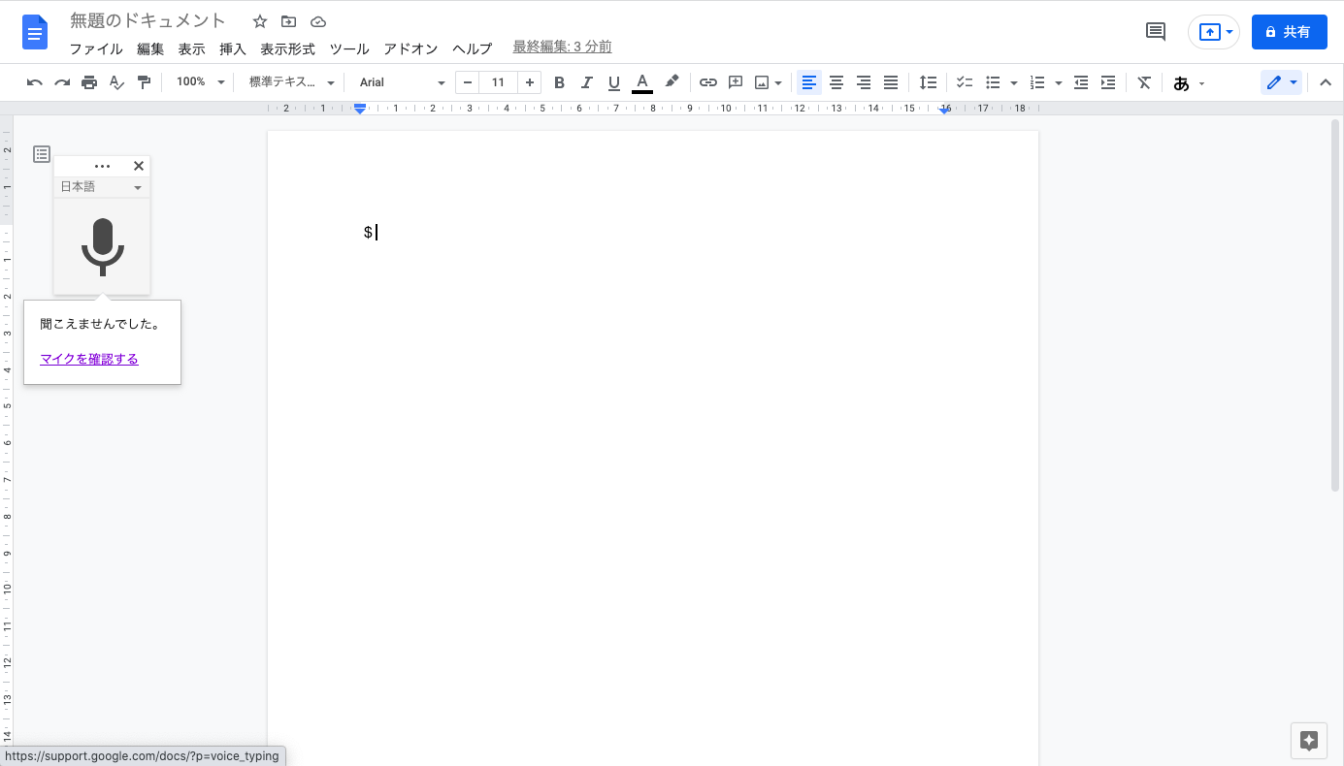The height and width of the screenshot is (766, 1344).
Task: Insert a link
Action: coord(708,82)
